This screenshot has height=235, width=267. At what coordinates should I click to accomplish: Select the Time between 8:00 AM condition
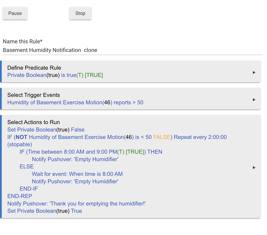(x=91, y=152)
